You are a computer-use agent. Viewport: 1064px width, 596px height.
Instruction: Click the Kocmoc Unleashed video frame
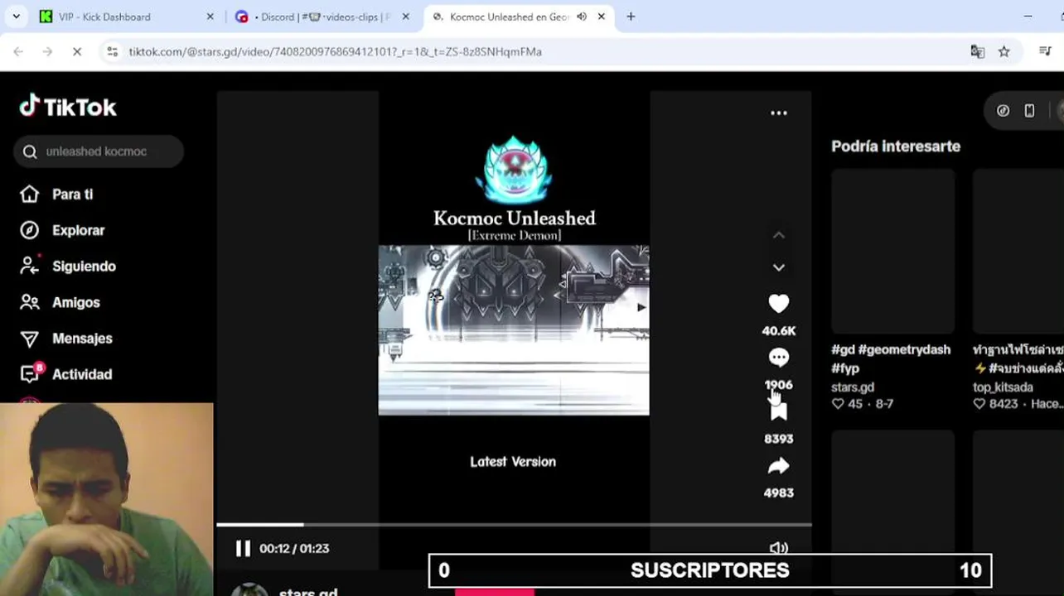tap(514, 329)
